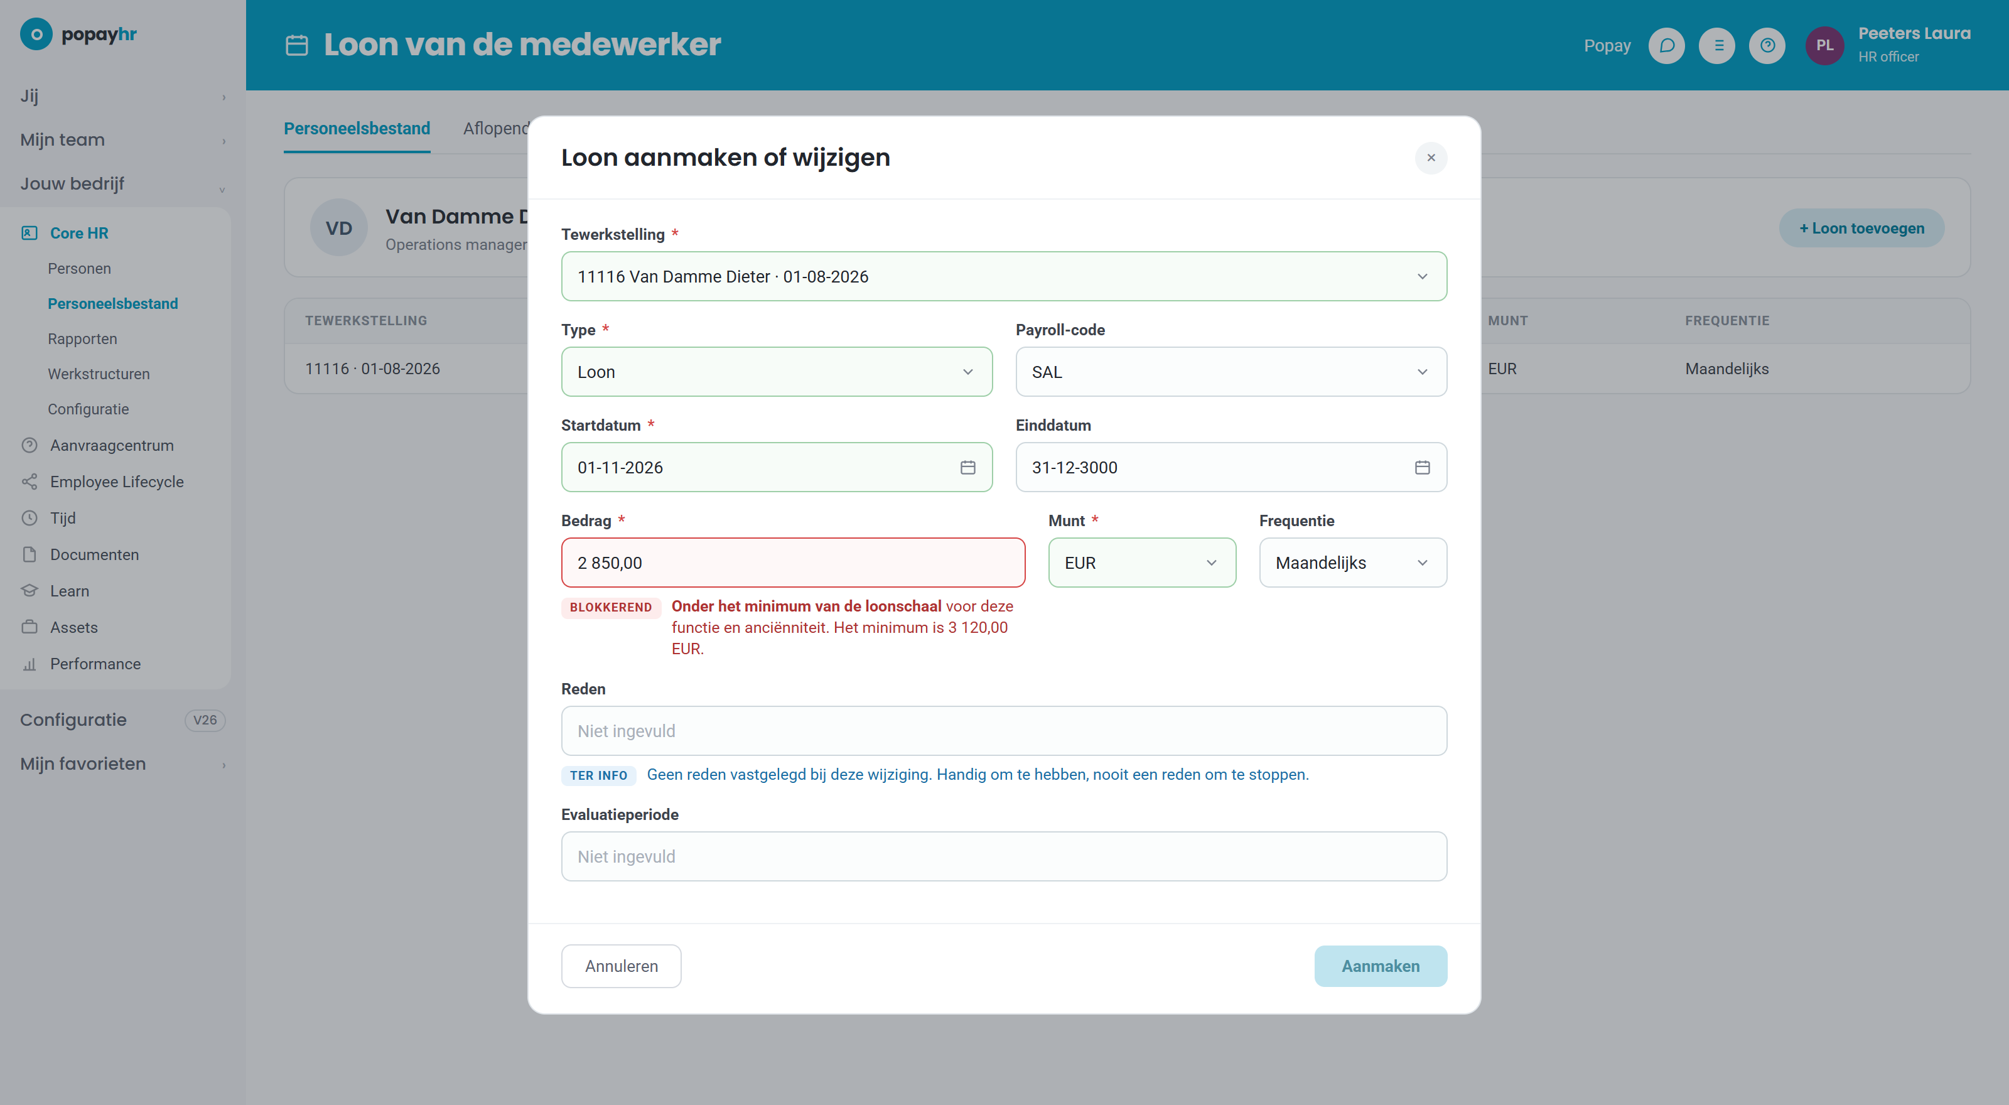Image resolution: width=2009 pixels, height=1105 pixels.
Task: Open the chat bubble icon in header
Action: [1667, 46]
